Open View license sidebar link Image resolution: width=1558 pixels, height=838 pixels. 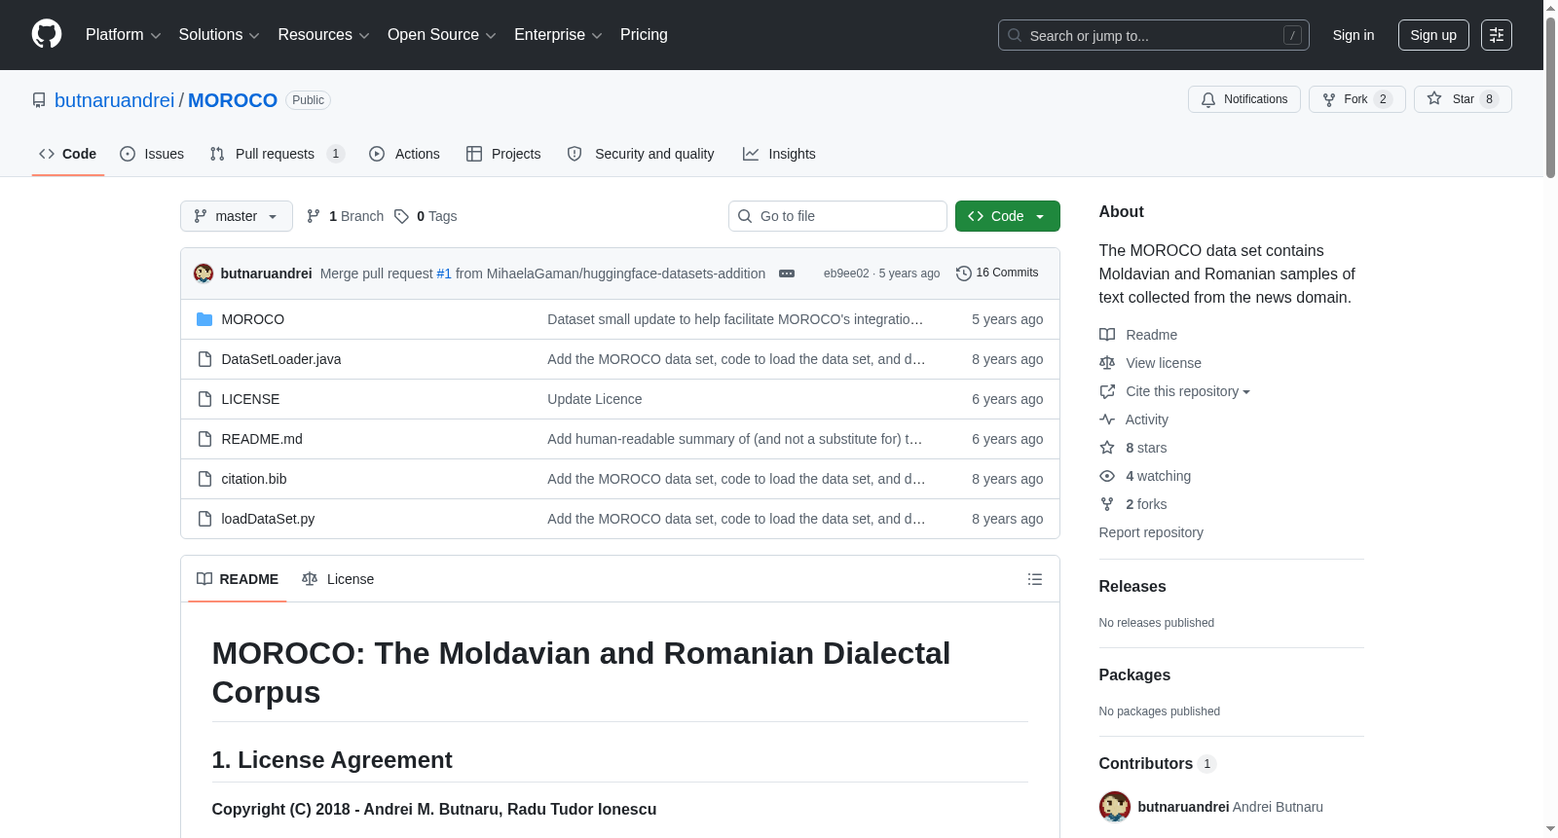pos(1150,363)
